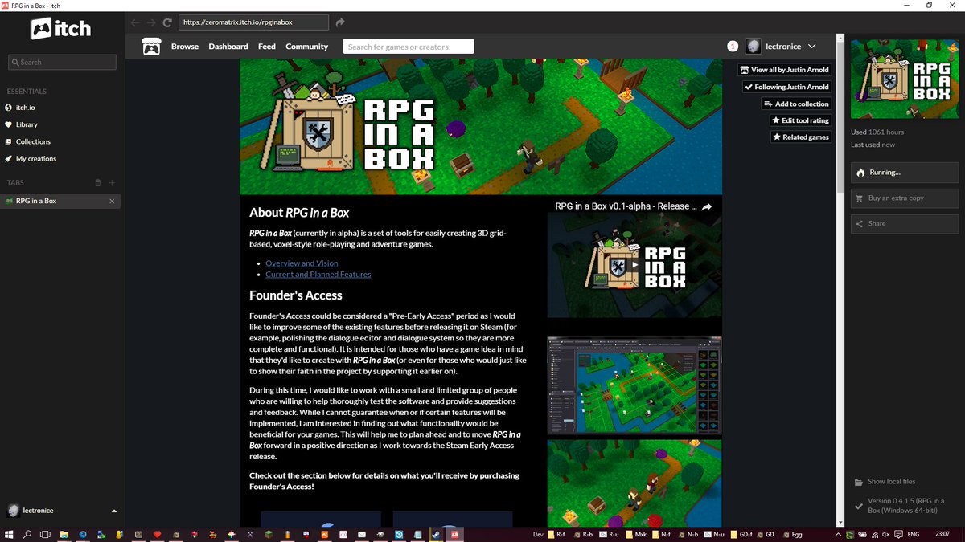
Task: Open the Overview and Vision link
Action: (x=302, y=263)
